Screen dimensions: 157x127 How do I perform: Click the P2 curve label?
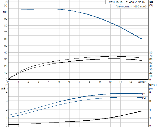[x=144, y=98]
